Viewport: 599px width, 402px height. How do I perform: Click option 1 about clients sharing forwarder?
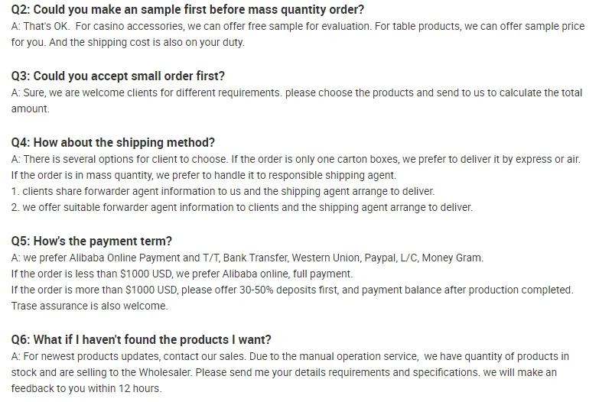point(223,192)
